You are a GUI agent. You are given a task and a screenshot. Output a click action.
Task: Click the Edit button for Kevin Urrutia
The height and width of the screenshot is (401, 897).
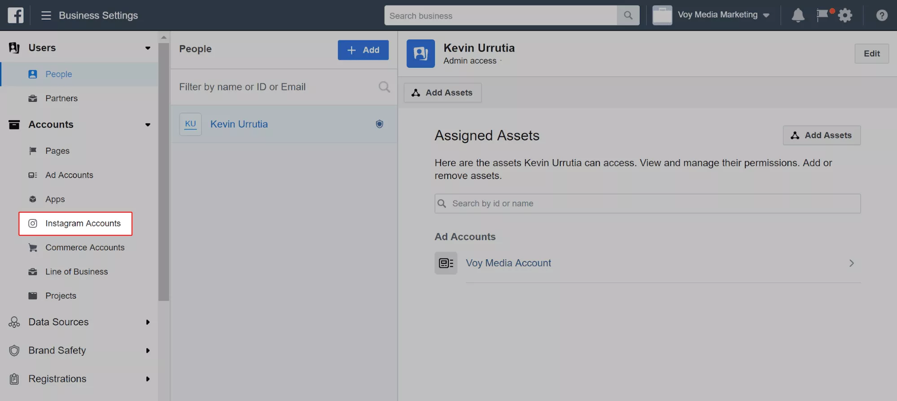(871, 53)
